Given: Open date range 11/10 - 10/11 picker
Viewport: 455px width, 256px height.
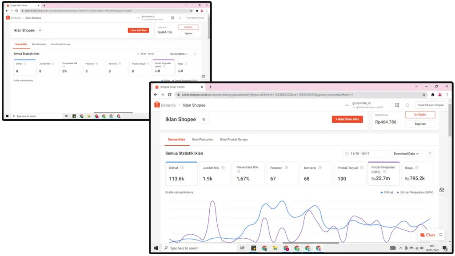Looking at the screenshot, I should pyautogui.click(x=365, y=153).
